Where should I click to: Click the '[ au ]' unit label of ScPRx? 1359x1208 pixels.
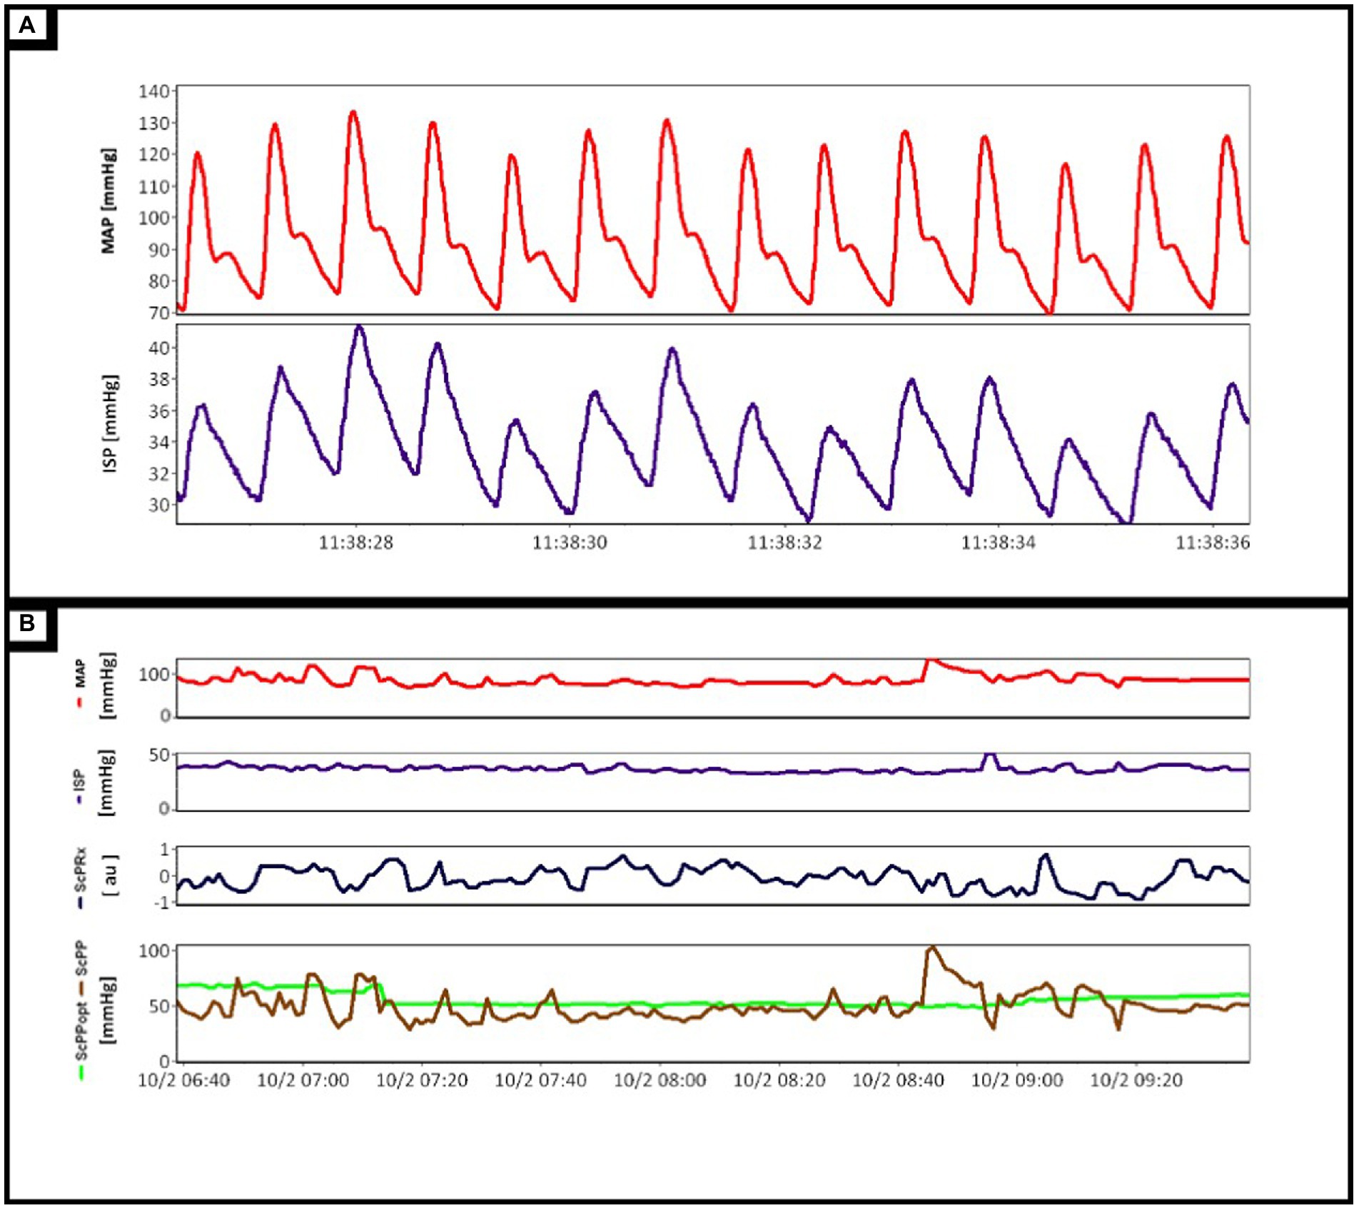(x=110, y=876)
